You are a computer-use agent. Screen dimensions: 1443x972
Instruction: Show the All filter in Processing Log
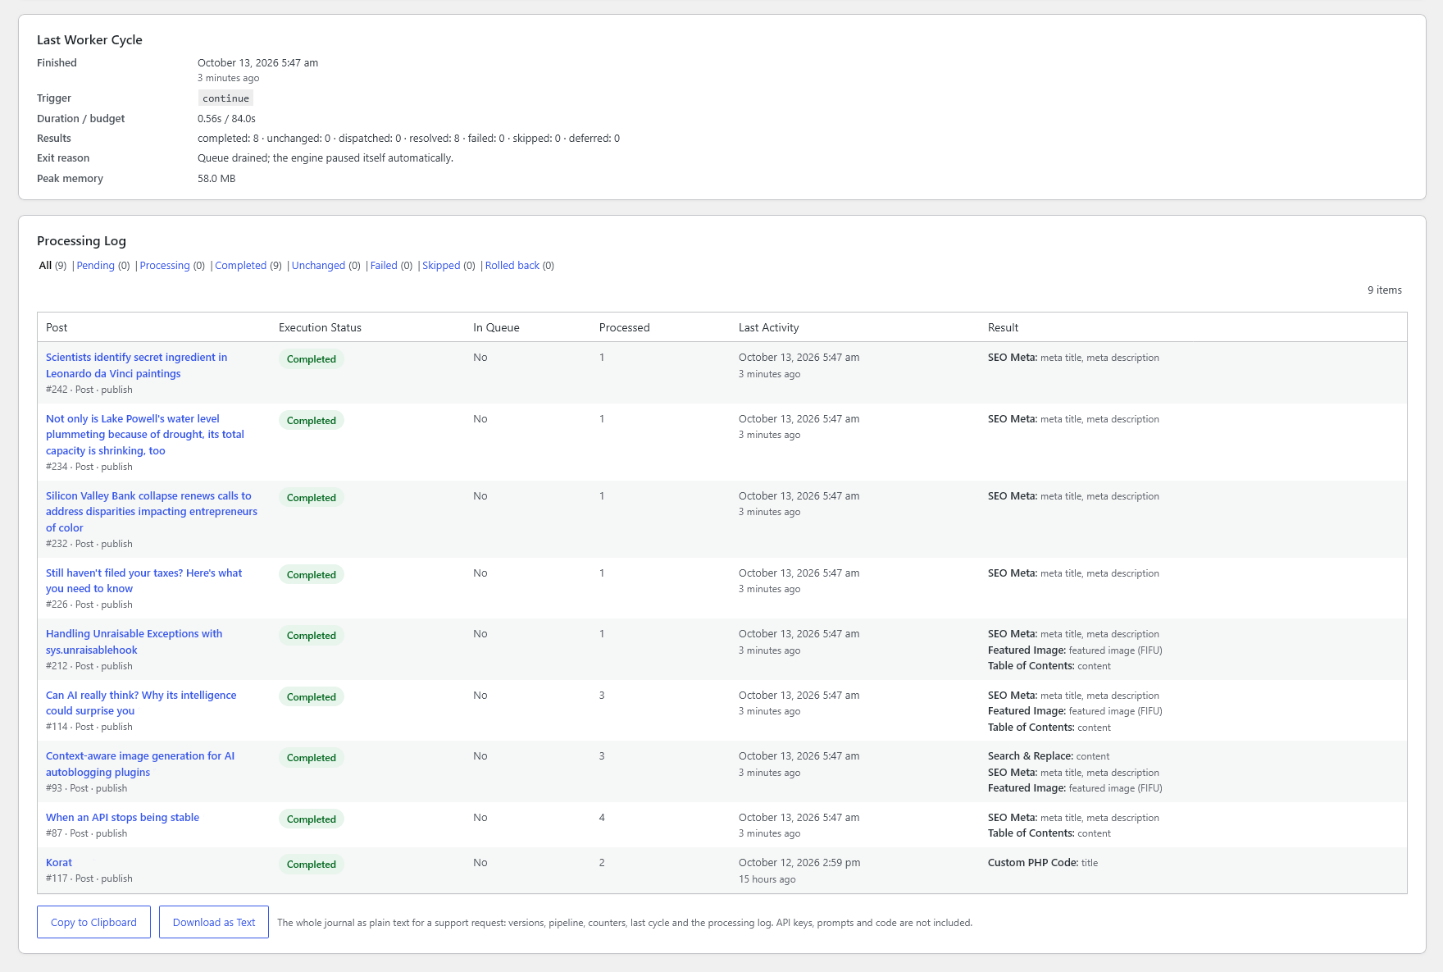click(45, 266)
